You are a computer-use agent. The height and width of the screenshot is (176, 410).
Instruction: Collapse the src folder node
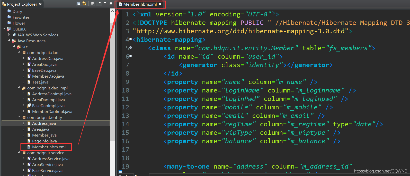pos(14,46)
